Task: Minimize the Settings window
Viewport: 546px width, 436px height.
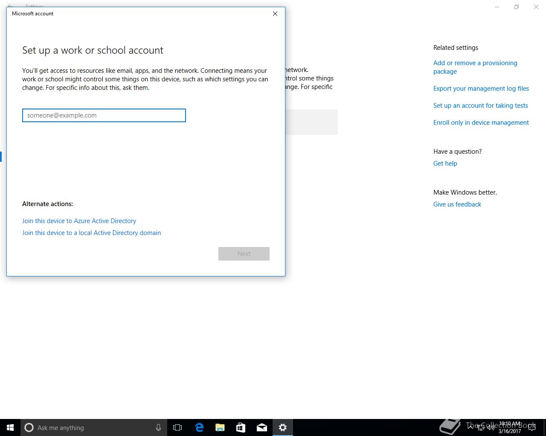Action: (497, 7)
